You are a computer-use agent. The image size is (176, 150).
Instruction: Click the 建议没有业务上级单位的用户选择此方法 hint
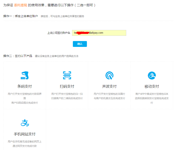pos(57,56)
